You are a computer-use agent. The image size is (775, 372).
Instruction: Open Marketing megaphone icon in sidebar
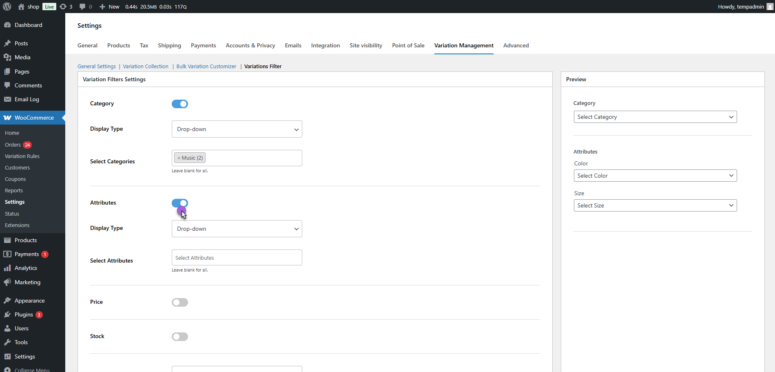click(7, 282)
